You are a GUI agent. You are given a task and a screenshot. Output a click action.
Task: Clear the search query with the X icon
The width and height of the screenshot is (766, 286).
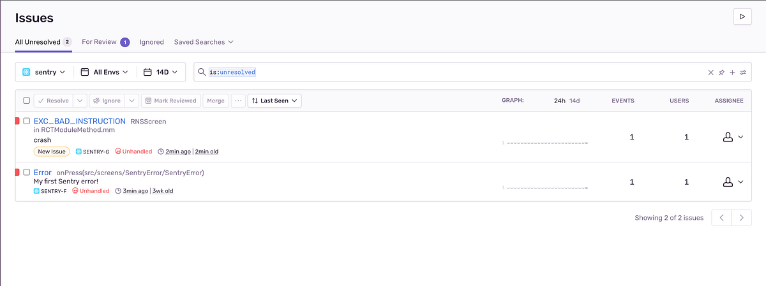pos(710,73)
